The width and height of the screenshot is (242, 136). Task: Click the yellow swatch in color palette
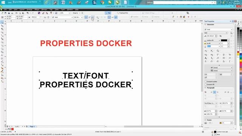(x=238, y=54)
